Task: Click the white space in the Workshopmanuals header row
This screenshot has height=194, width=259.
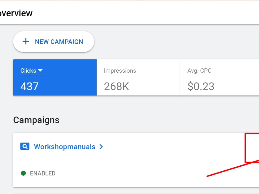Action: click(x=174, y=146)
